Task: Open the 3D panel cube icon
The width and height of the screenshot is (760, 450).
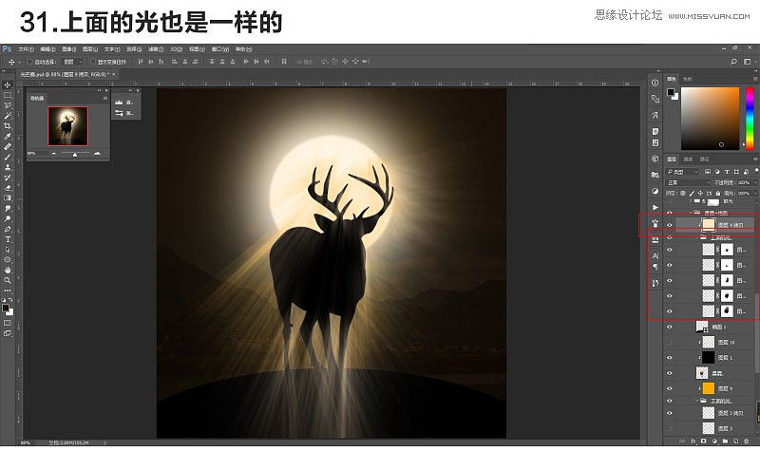Action: [655, 159]
